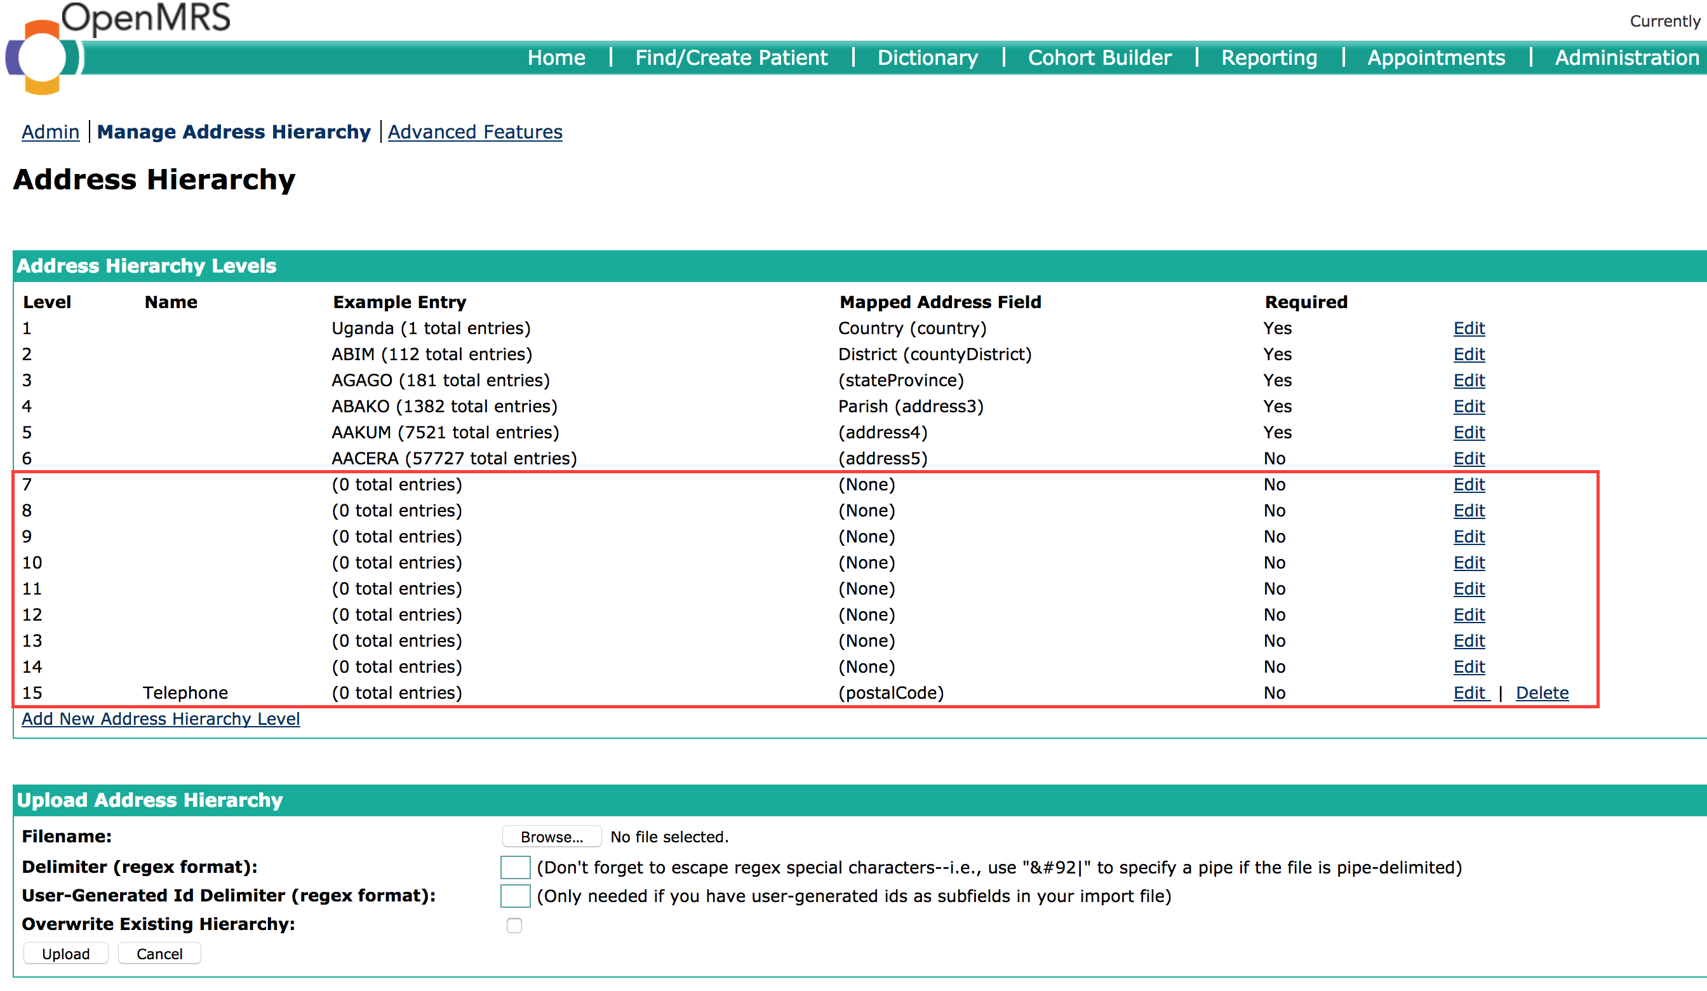The height and width of the screenshot is (991, 1707).
Task: Click the OpenMRS logo icon
Action: 42,57
